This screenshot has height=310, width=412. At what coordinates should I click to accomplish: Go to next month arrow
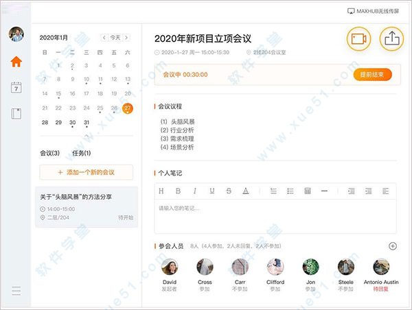click(x=126, y=38)
